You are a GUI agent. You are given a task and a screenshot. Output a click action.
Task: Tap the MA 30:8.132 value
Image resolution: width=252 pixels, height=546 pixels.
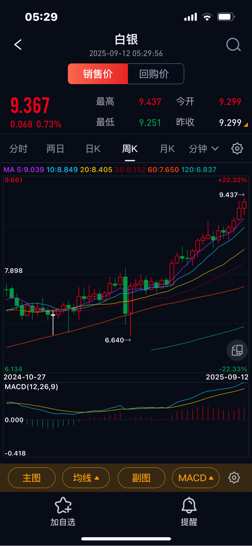tap(130, 170)
